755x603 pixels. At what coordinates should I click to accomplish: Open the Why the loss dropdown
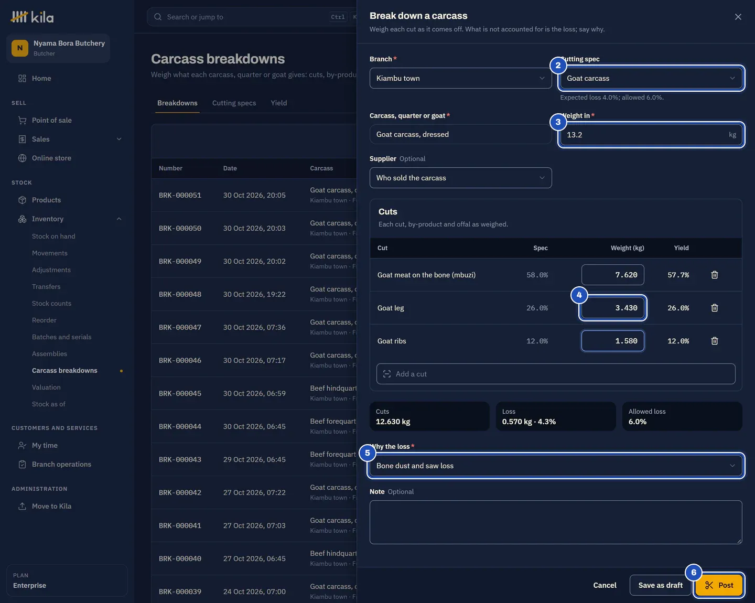[x=556, y=466]
